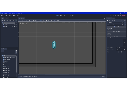This screenshot has width=127, height=95.
Task: Attach a script using the script icon
Action: pyautogui.click(x=16, y=20)
